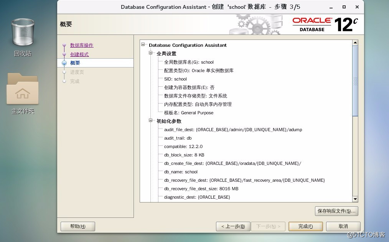Maximize the Database Configuration Assistant window
This screenshot has width=389, height=242.
tap(344, 7)
